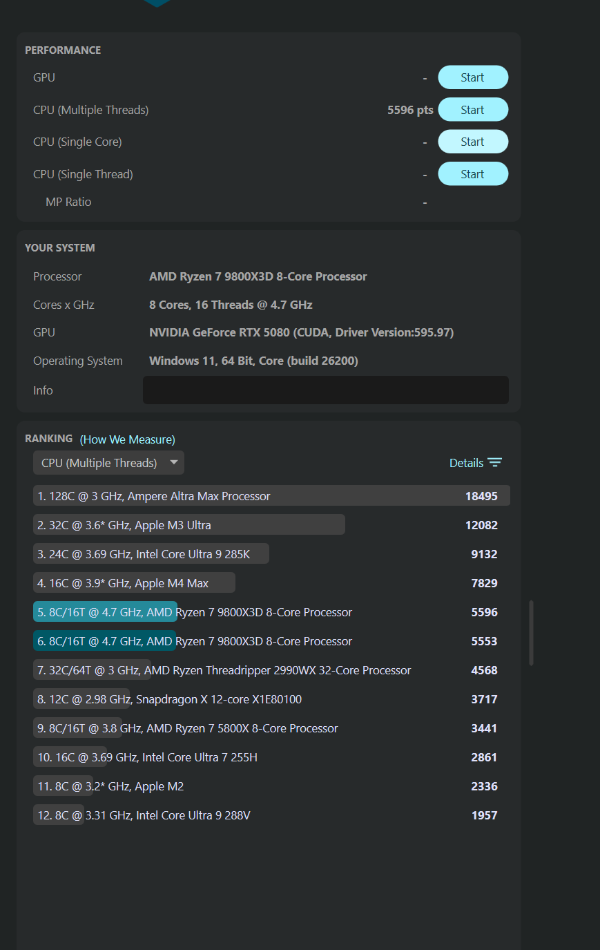Open the How We Measure link
Image resolution: width=600 pixels, height=950 pixels.
point(128,439)
